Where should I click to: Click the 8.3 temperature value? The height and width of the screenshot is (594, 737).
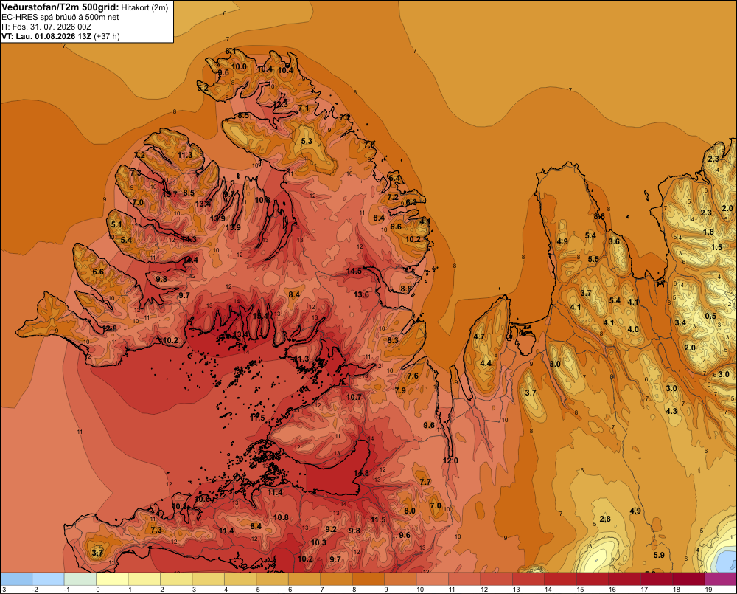click(x=393, y=340)
